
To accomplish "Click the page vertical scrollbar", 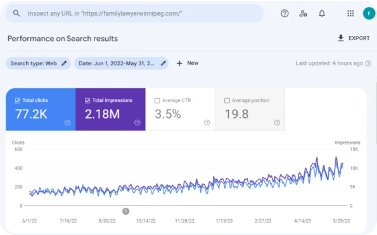I will (x=376, y=113).
